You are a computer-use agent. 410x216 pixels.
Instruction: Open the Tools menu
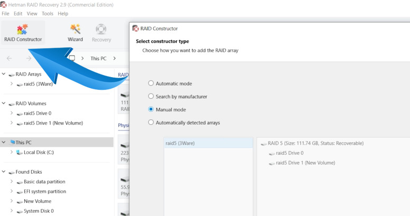click(x=48, y=14)
